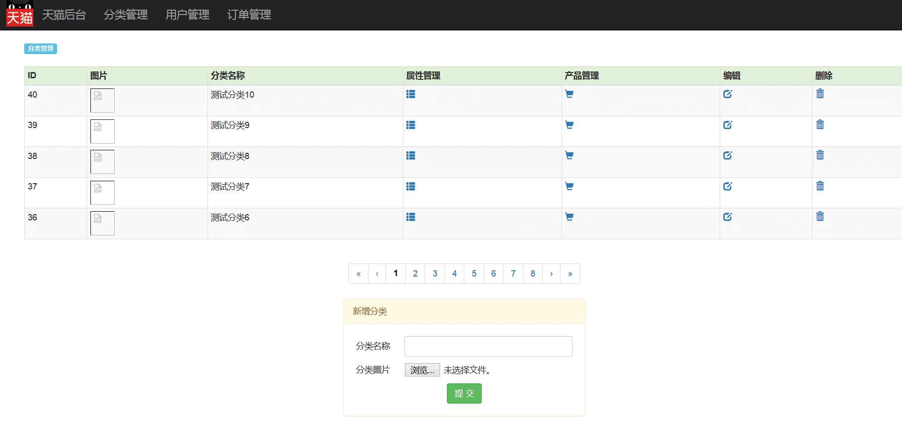Go to page 7
Image resolution: width=902 pixels, height=422 pixels.
click(x=513, y=274)
